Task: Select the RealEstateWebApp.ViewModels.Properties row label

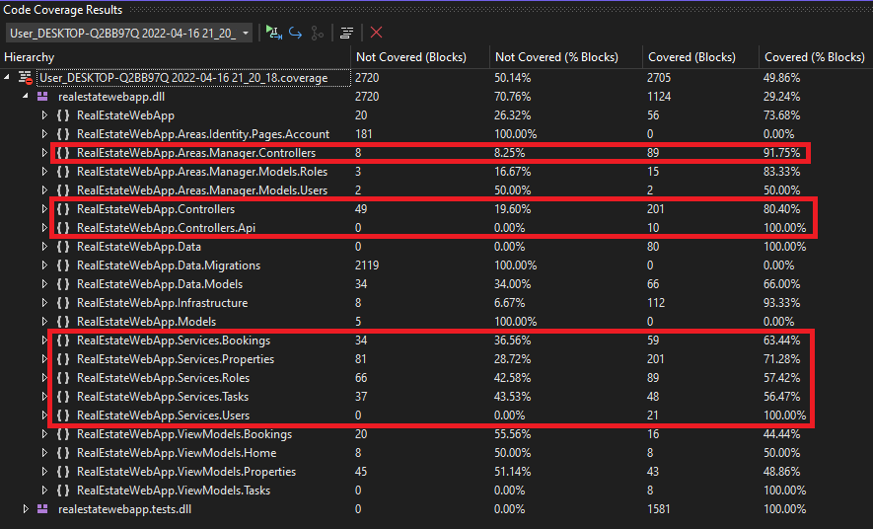Action: point(186,472)
